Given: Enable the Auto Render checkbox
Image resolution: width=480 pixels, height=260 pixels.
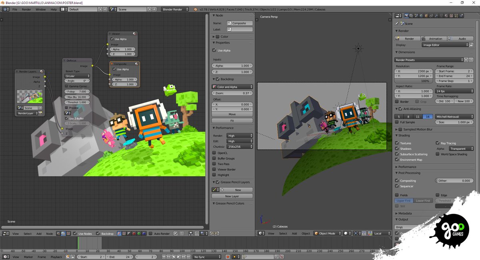Looking at the screenshot, I should [x=150, y=234].
